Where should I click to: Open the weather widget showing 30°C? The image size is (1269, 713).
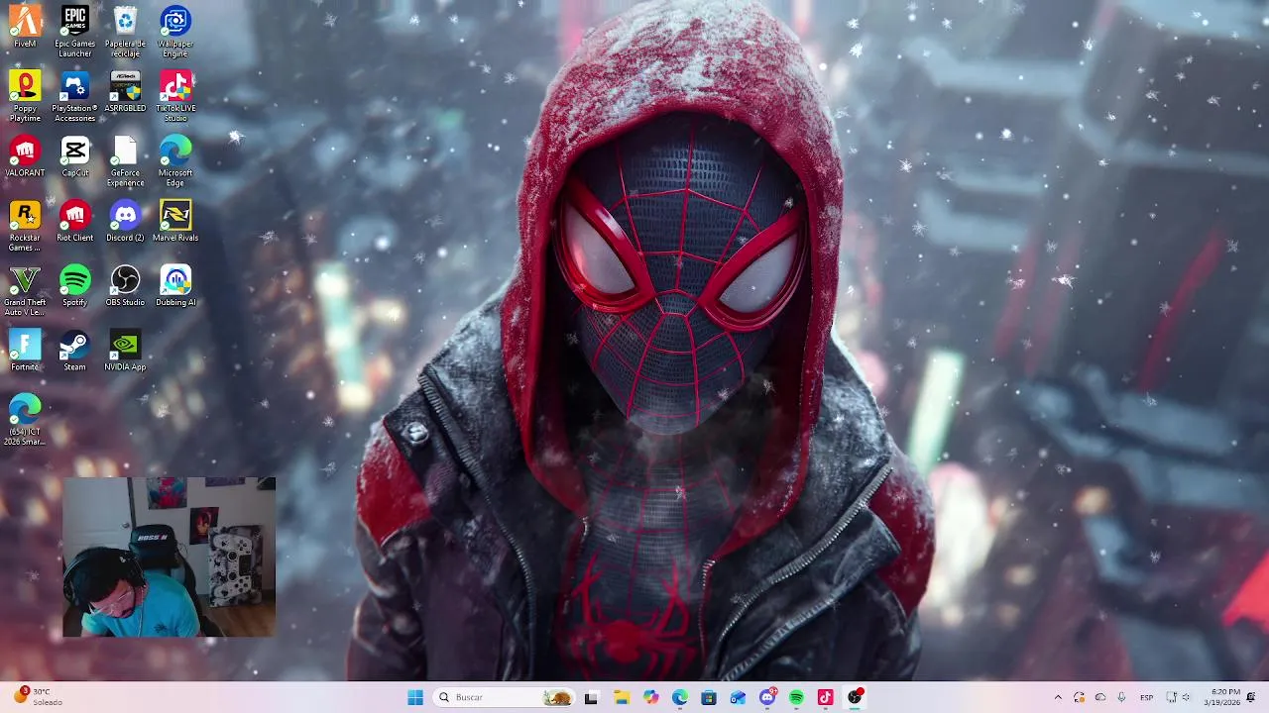[x=40, y=697]
